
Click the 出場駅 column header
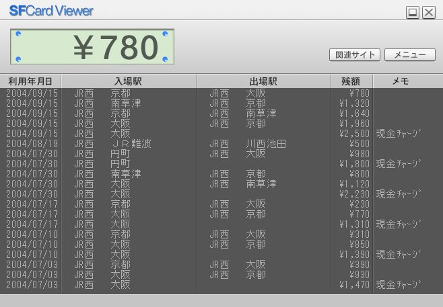[263, 81]
